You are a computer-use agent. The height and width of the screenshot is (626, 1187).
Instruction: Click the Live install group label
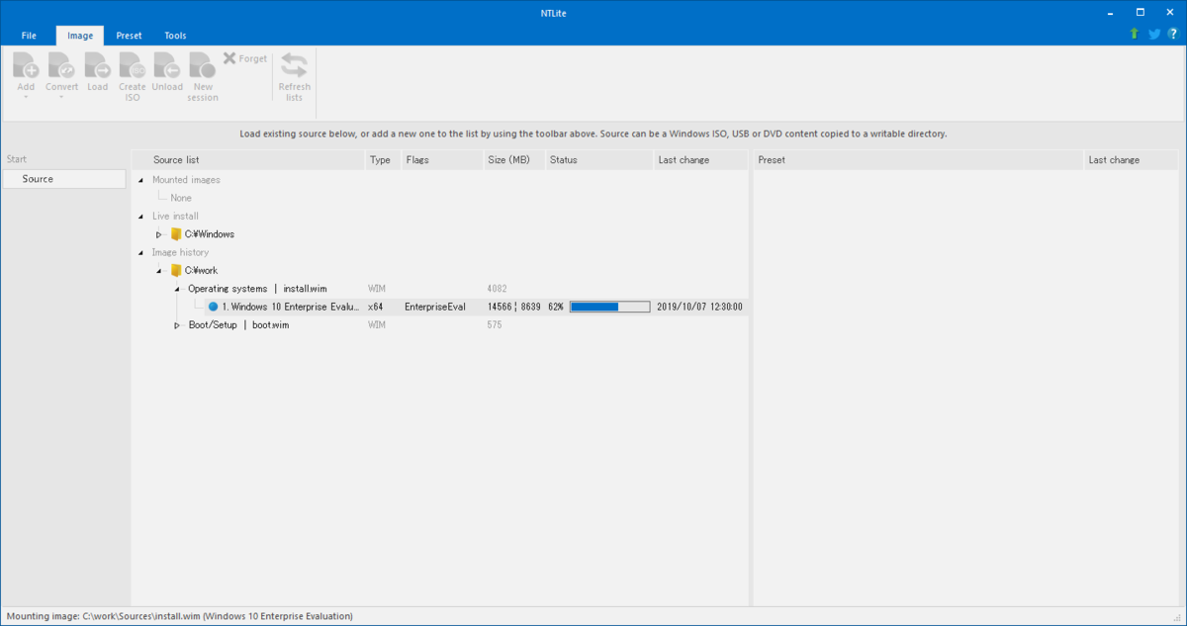point(175,217)
